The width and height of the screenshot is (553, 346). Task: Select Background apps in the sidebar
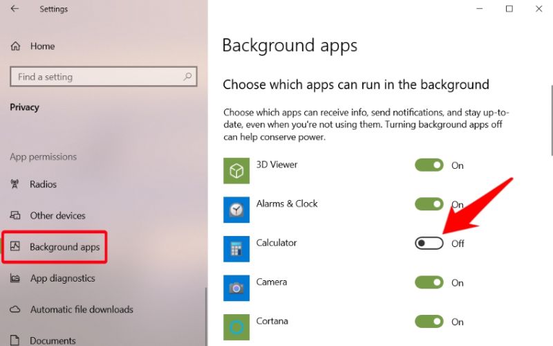pos(64,247)
